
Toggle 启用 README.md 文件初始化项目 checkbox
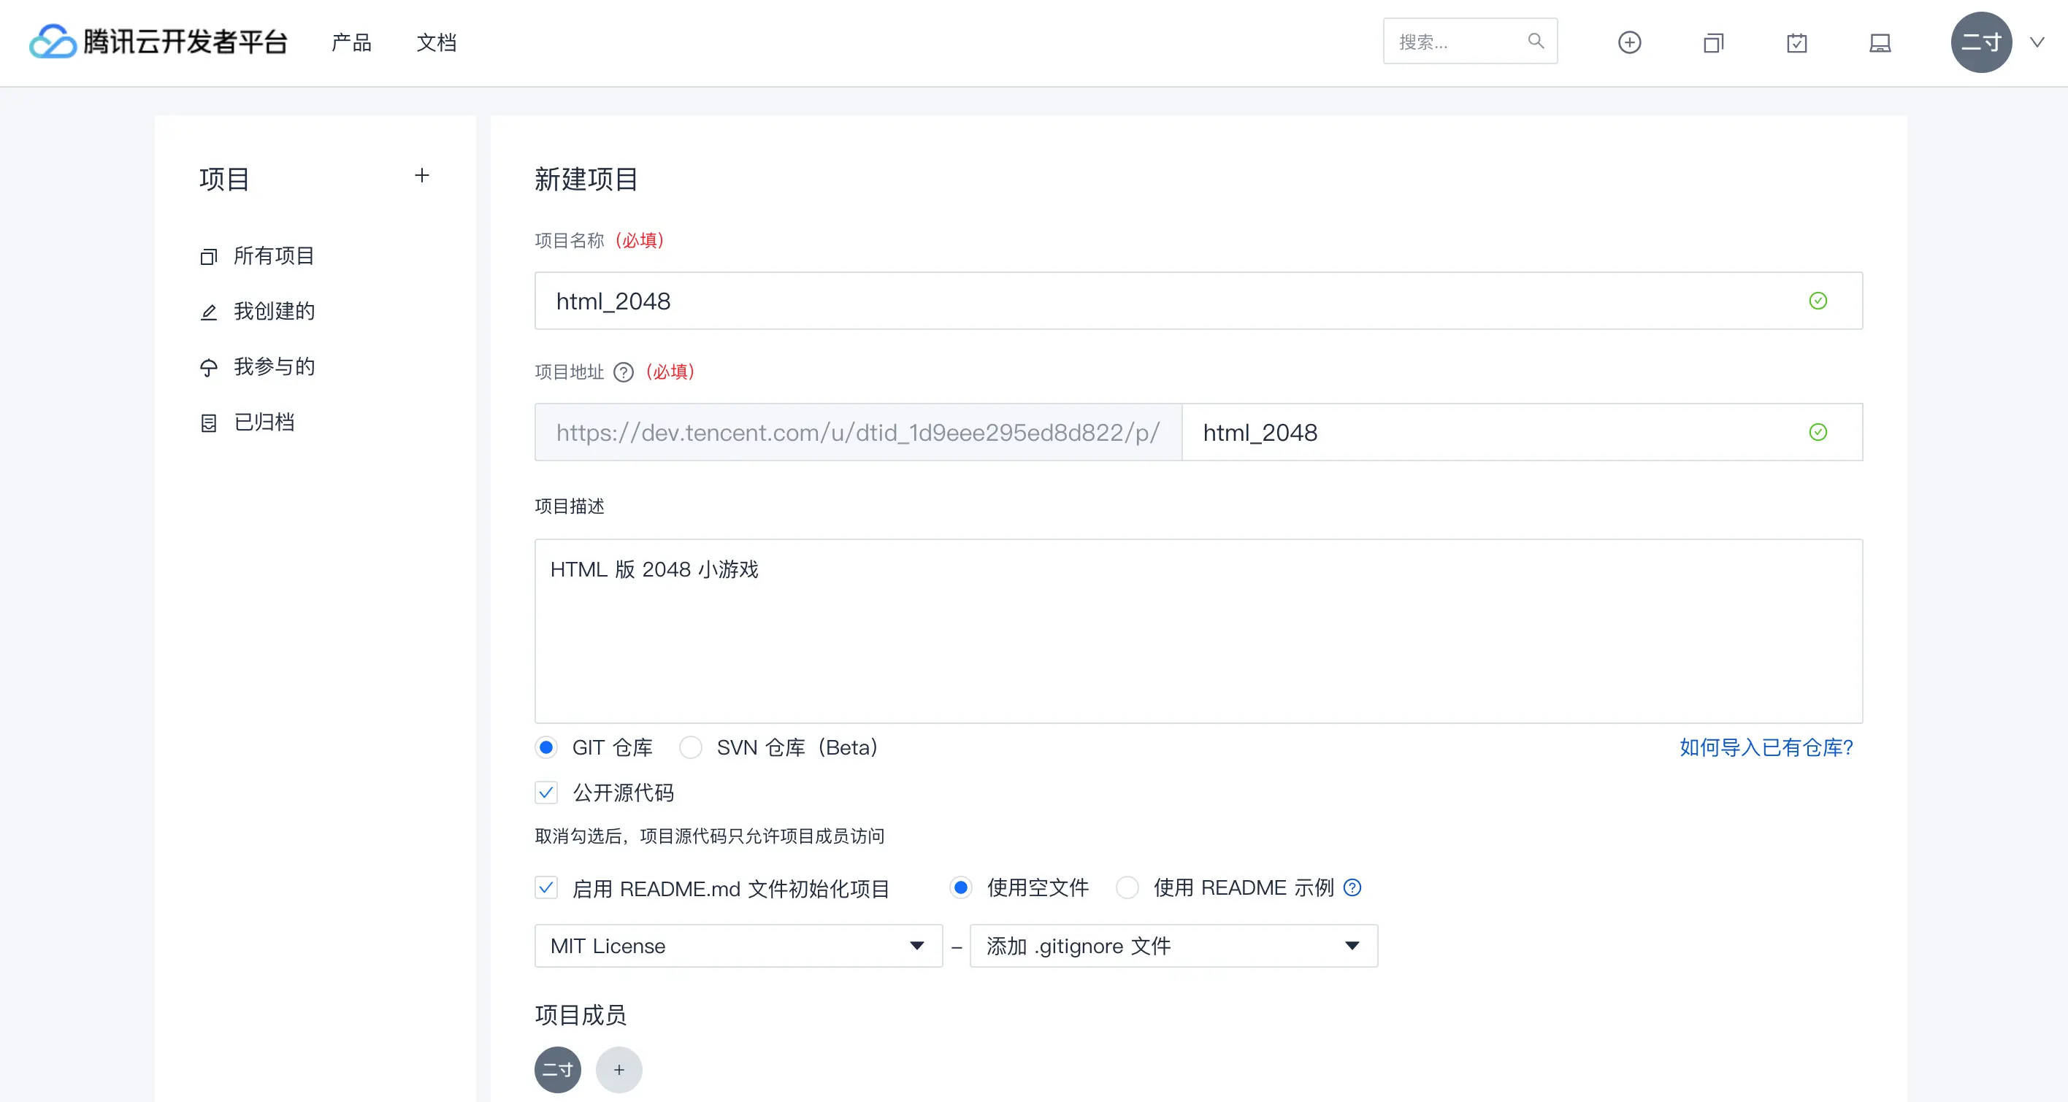[546, 888]
